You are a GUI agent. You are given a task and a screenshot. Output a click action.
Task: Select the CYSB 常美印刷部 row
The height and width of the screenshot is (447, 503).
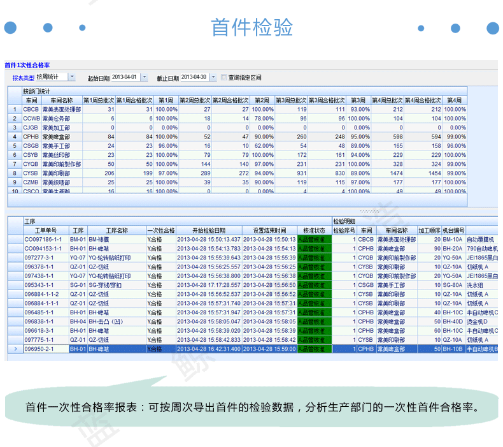237,173
